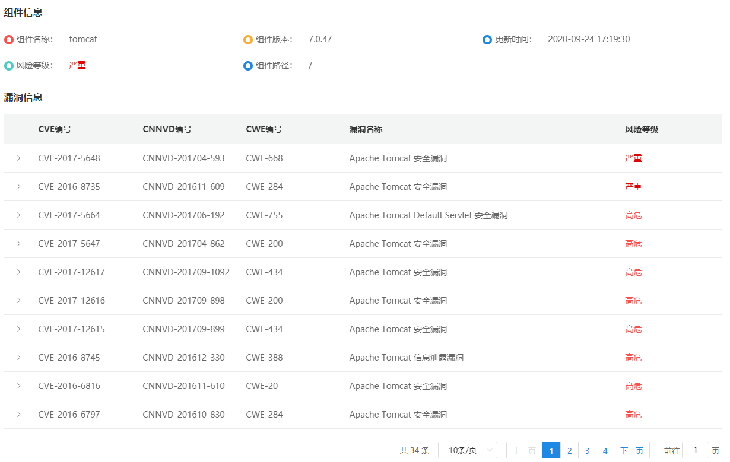Focus the 前往 page number input
The height and width of the screenshot is (462, 730).
pos(696,451)
